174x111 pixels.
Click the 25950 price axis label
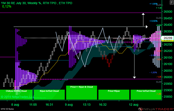pyautogui.click(x=168, y=84)
